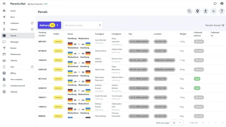The image size is (226, 127).
Task: Go to the previous page arrow
Action: [x=209, y=123]
